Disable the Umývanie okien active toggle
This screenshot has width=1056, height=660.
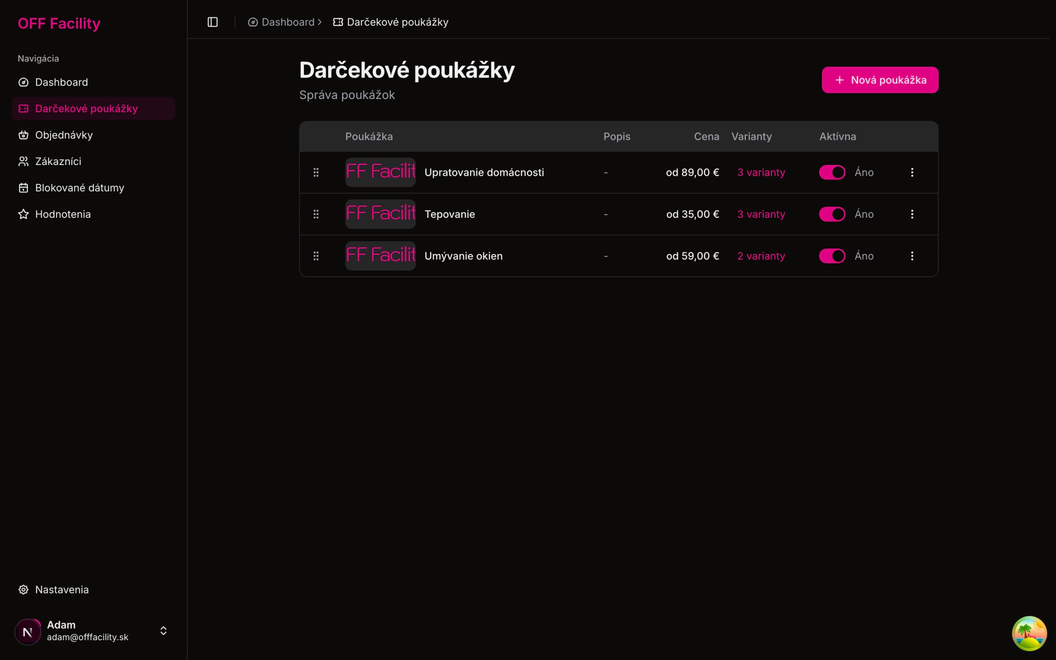[832, 256]
